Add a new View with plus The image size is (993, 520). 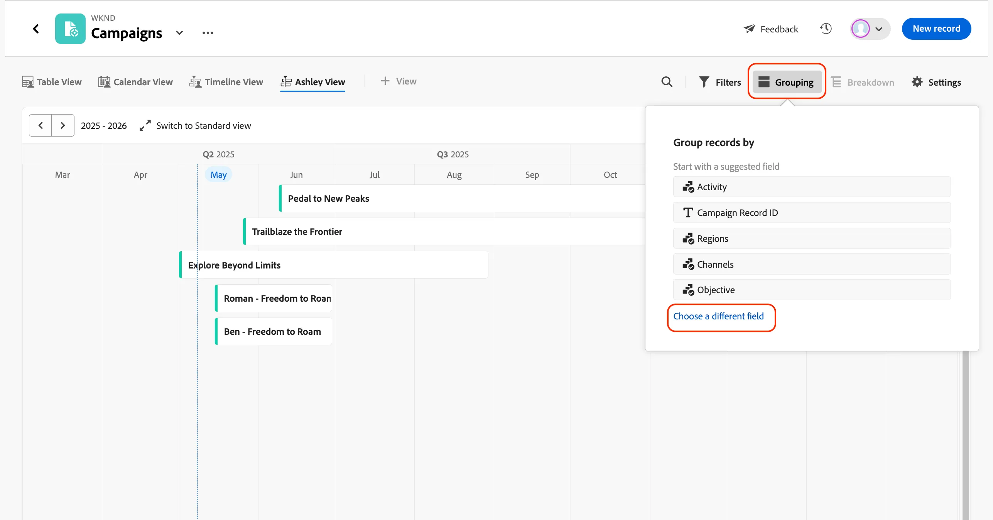pyautogui.click(x=399, y=81)
